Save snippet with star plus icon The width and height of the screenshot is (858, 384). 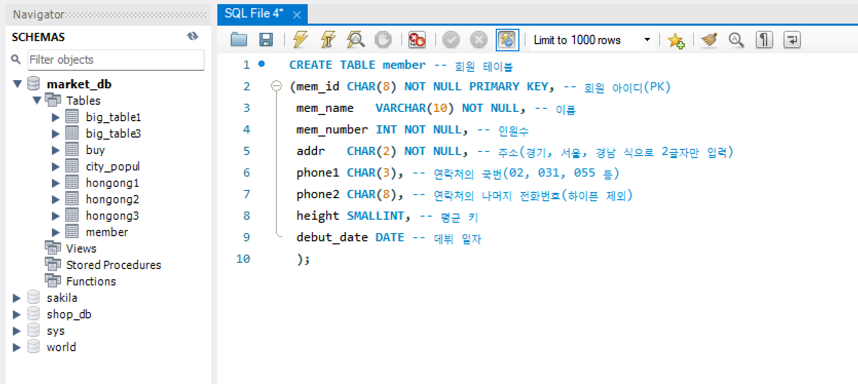pos(676,40)
